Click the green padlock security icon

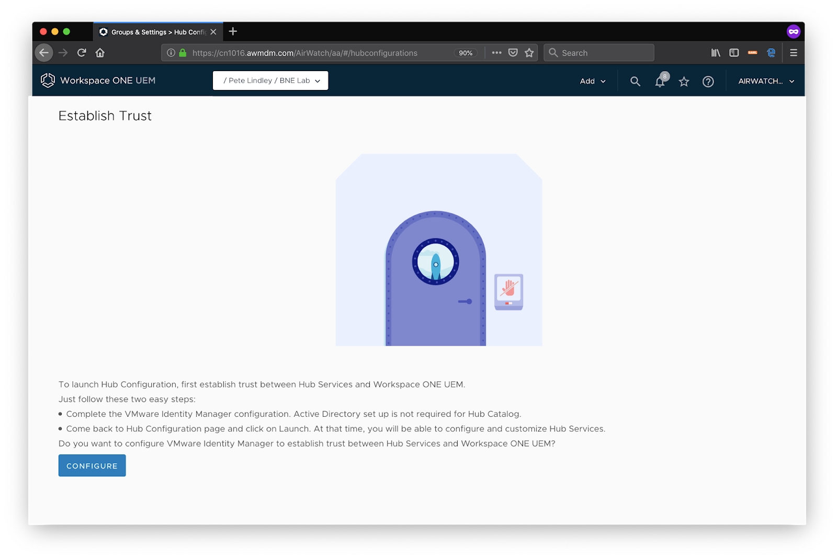pyautogui.click(x=183, y=53)
